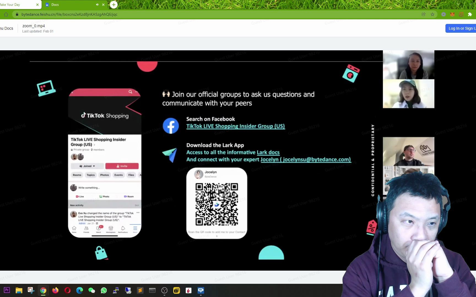Open the blue video chat taskbar icon
This screenshot has height=297, width=476.
201,290
